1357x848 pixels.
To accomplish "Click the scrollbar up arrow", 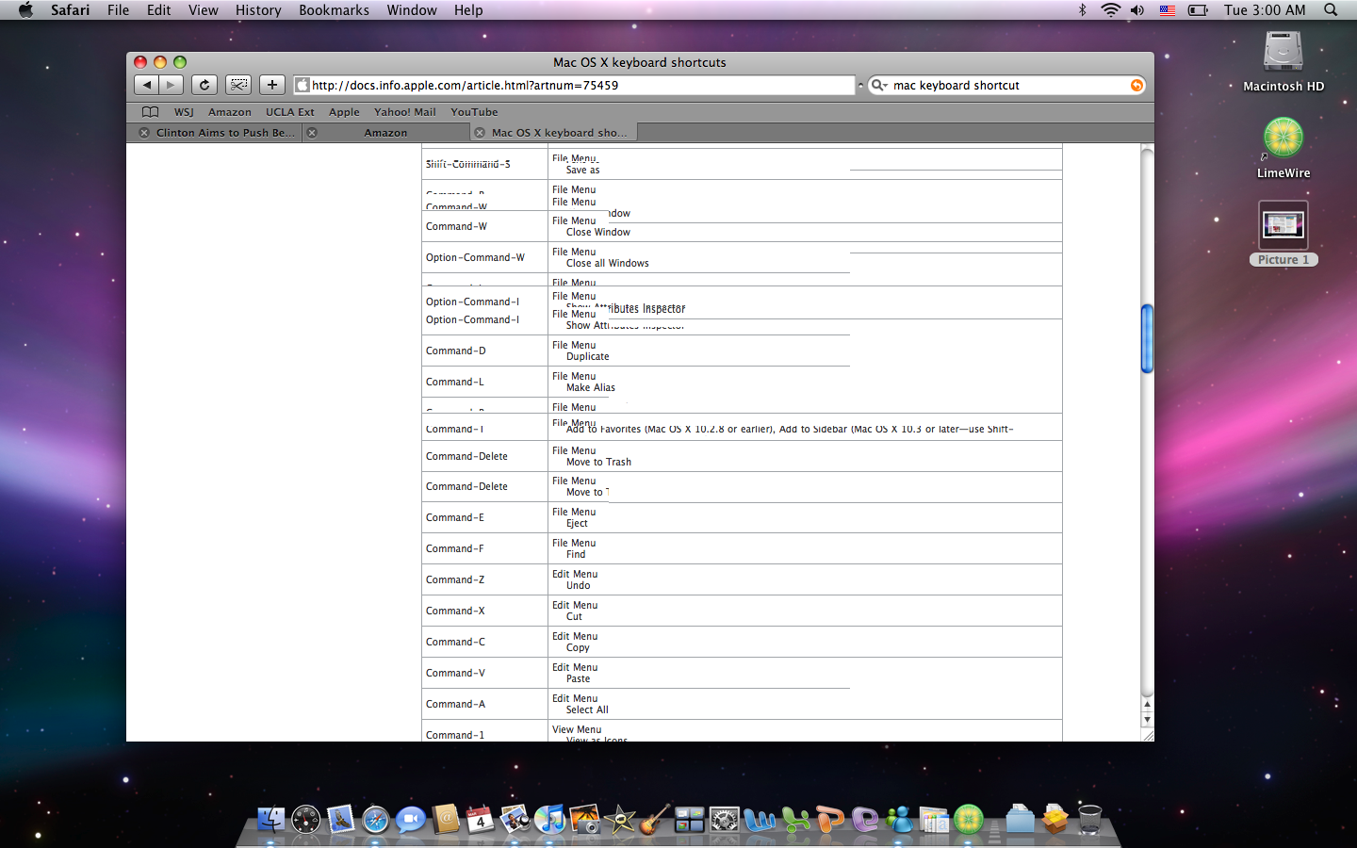I will coord(1147,704).
